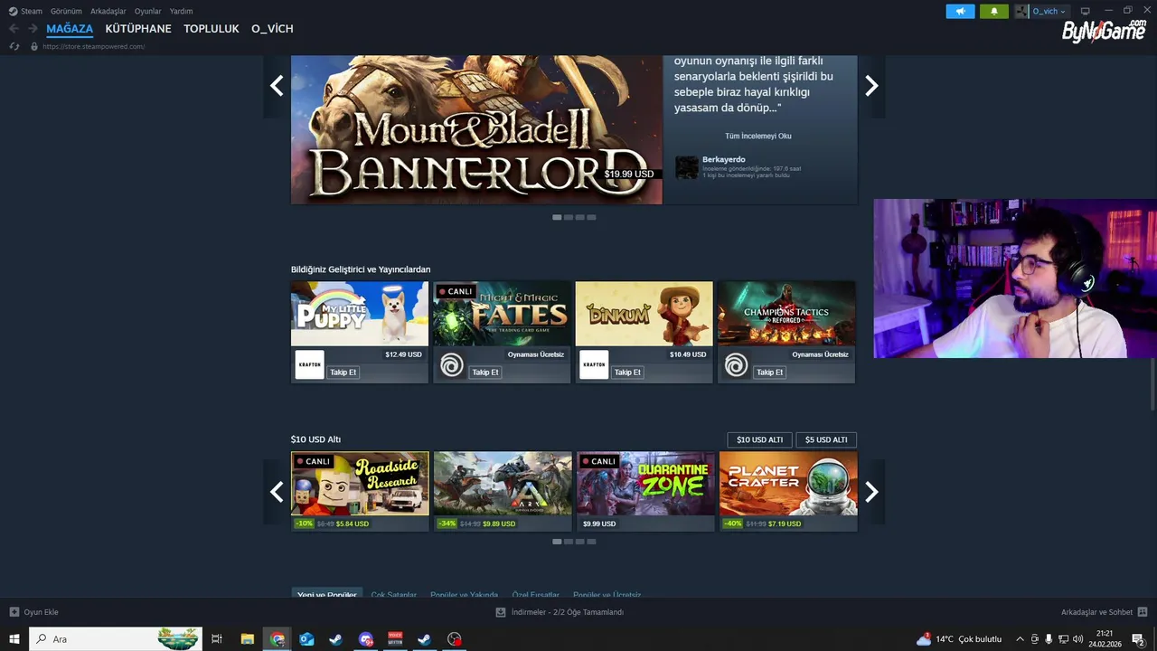Open reviewer Berkayerdo's profile
Viewport: 1157px width, 651px height.
click(723, 159)
